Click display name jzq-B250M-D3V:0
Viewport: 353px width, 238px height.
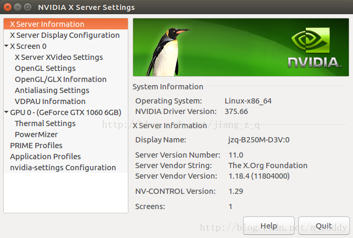coord(259,140)
